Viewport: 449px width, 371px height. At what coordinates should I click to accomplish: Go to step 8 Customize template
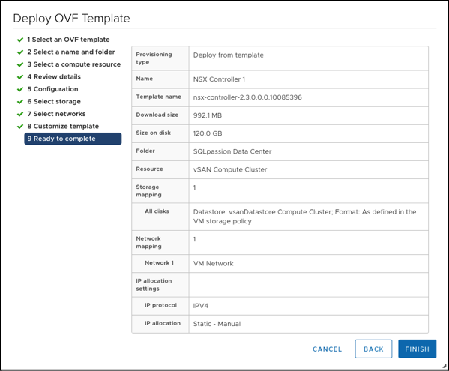[63, 126]
